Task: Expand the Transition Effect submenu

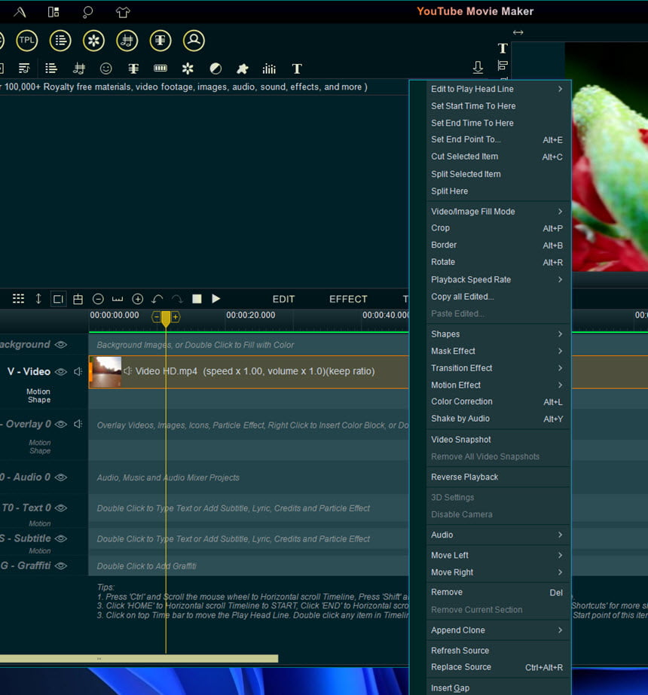Action: pyautogui.click(x=497, y=368)
